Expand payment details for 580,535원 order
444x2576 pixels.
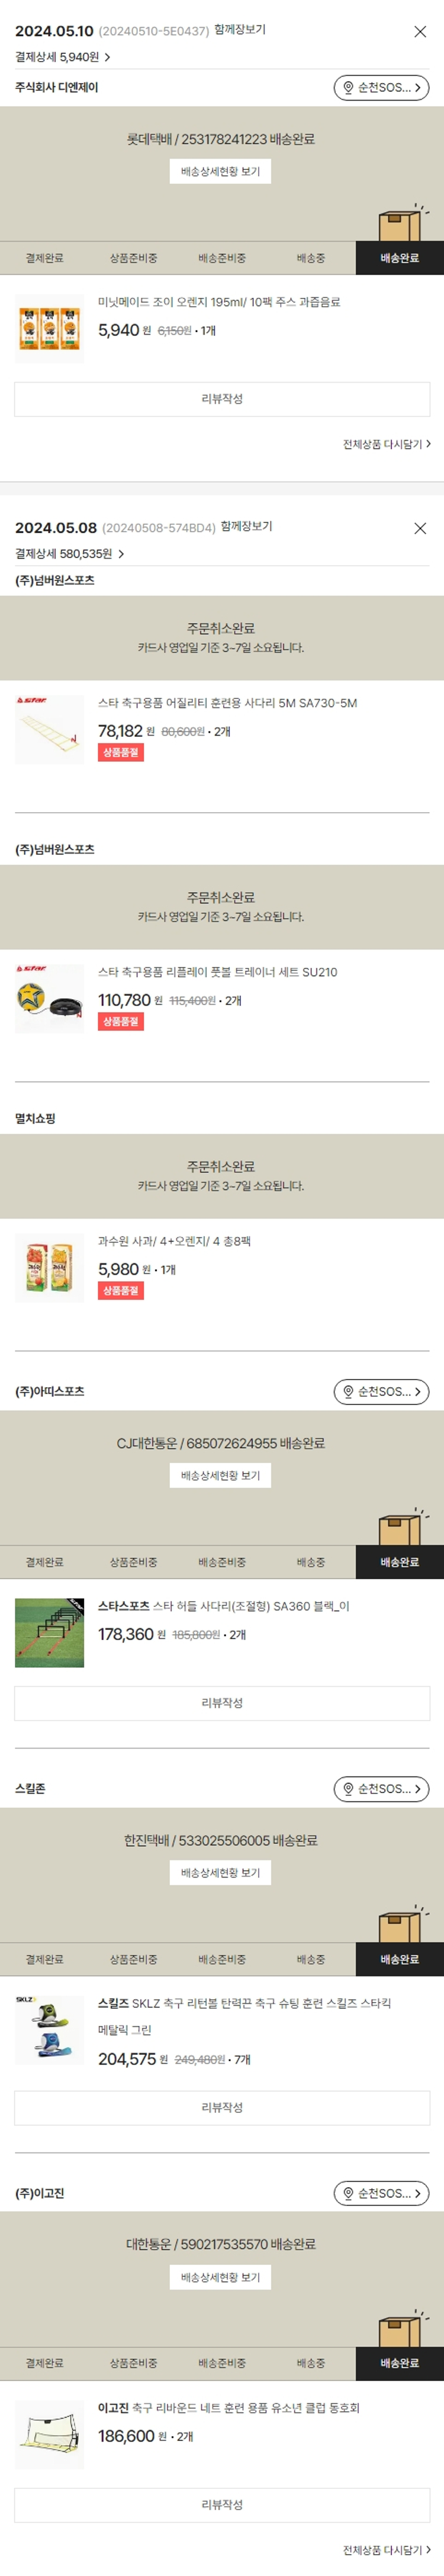pyautogui.click(x=70, y=554)
